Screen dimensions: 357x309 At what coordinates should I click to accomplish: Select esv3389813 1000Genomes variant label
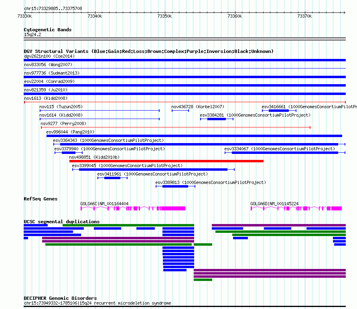(x=211, y=182)
